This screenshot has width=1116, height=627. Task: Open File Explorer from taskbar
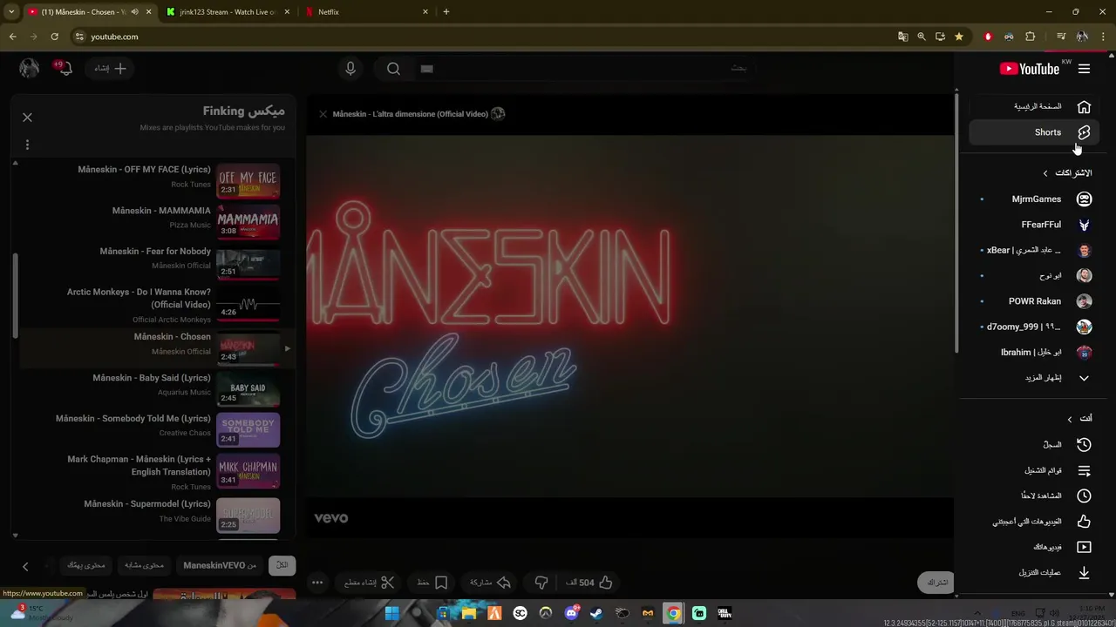pos(469,613)
